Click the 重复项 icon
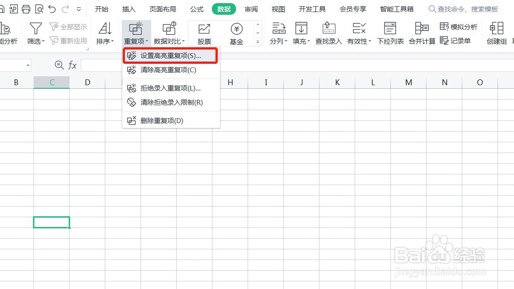 (x=136, y=29)
